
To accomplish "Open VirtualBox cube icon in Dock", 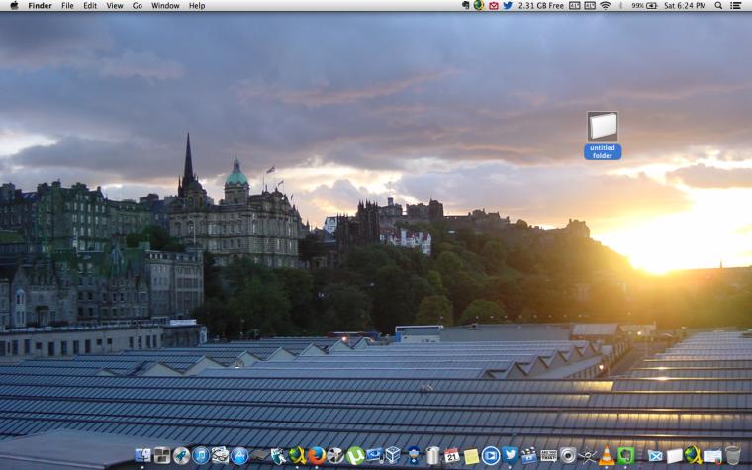I will point(393,455).
